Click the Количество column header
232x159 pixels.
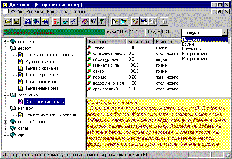(139, 42)
